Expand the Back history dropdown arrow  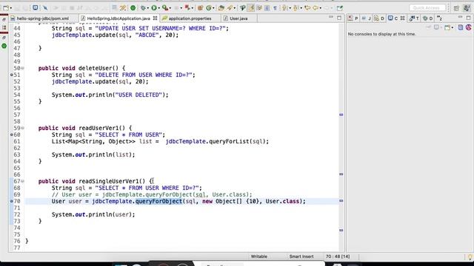pos(321,8)
